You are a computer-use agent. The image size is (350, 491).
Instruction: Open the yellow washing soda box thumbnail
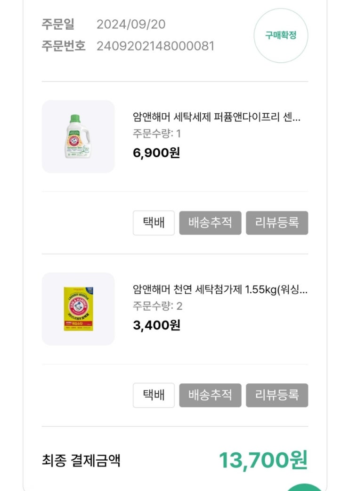tap(78, 309)
